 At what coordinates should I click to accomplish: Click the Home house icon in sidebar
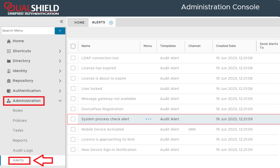point(9,41)
